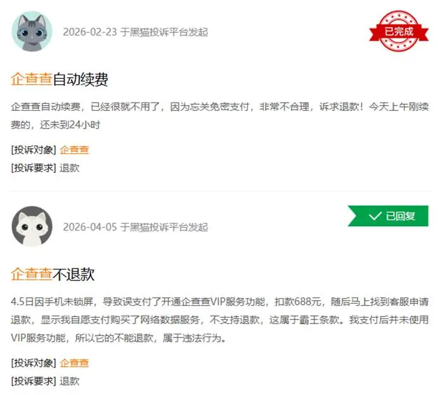Click the white cat avatar

click(32, 226)
